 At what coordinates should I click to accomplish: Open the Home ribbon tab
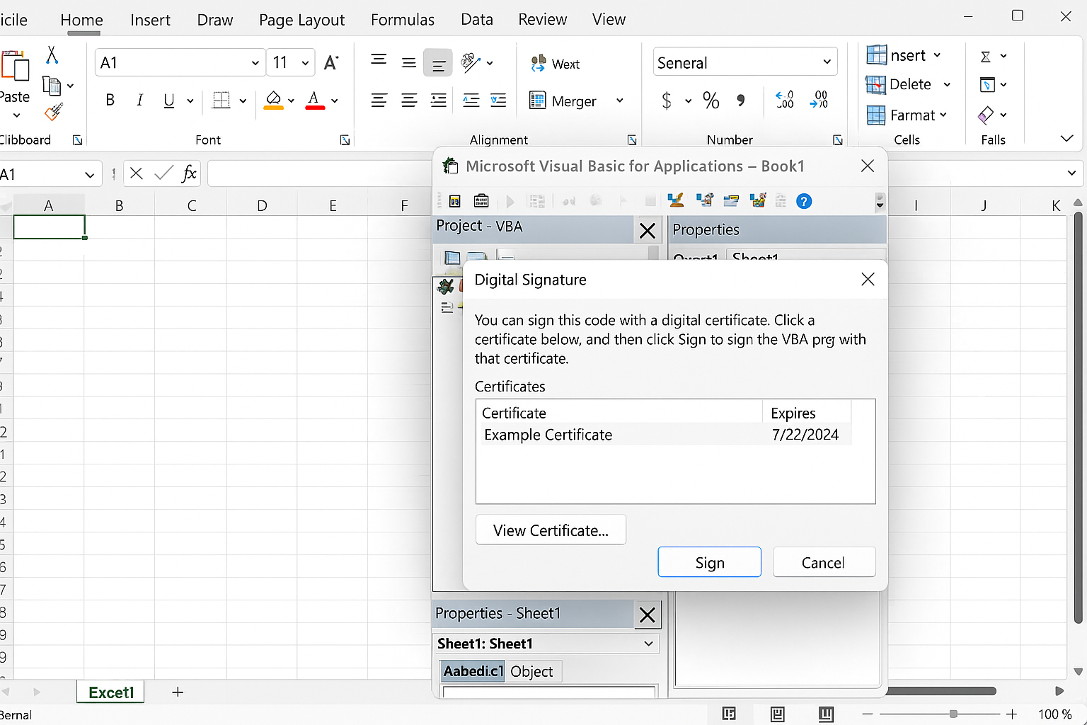81,20
